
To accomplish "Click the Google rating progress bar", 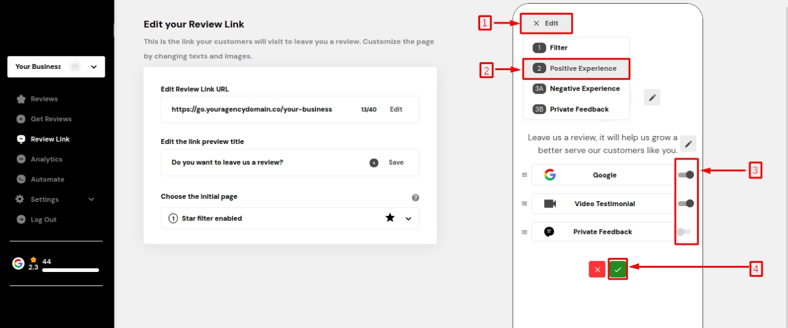I will point(70,270).
